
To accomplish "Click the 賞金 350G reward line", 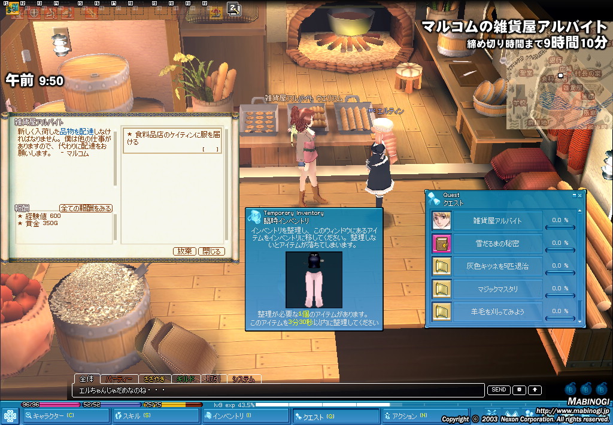I will pos(38,223).
